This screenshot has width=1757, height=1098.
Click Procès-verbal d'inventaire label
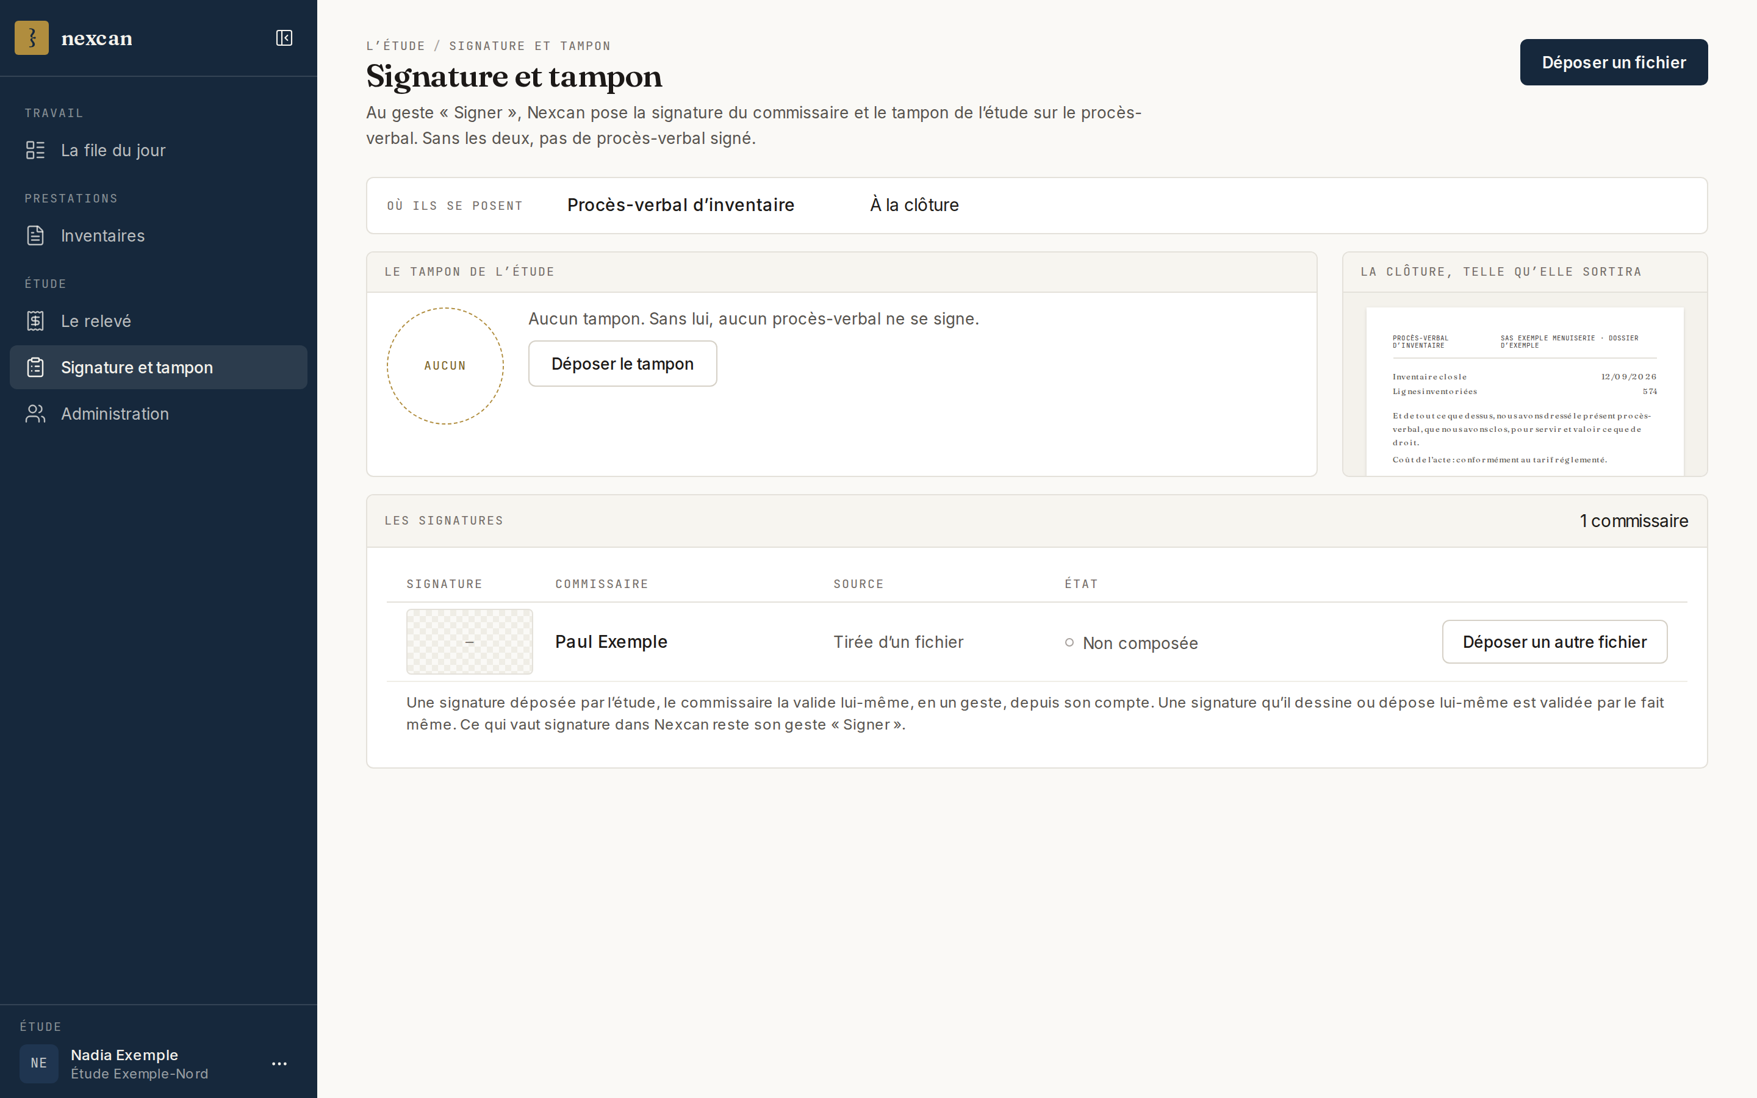(x=681, y=206)
